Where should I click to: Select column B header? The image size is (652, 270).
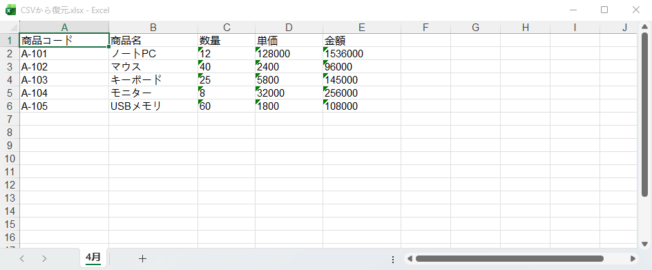point(153,28)
